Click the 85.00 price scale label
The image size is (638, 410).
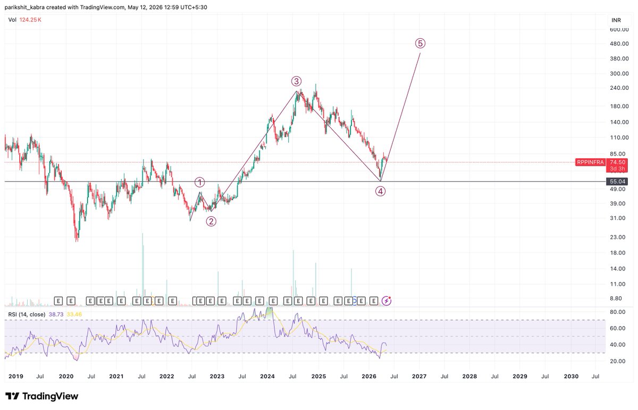(x=619, y=154)
